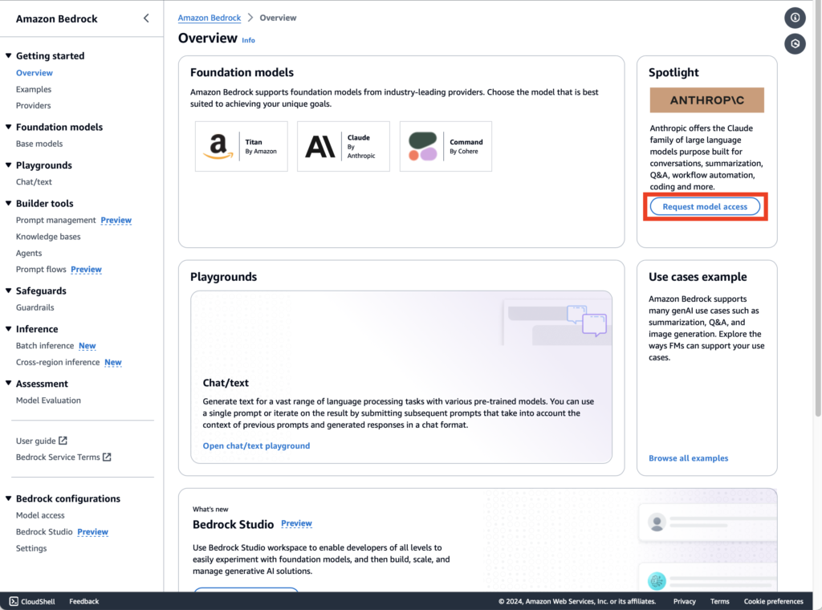This screenshot has height=610, width=822.
Task: Click the Anthropic spotlight banner
Action: point(706,100)
